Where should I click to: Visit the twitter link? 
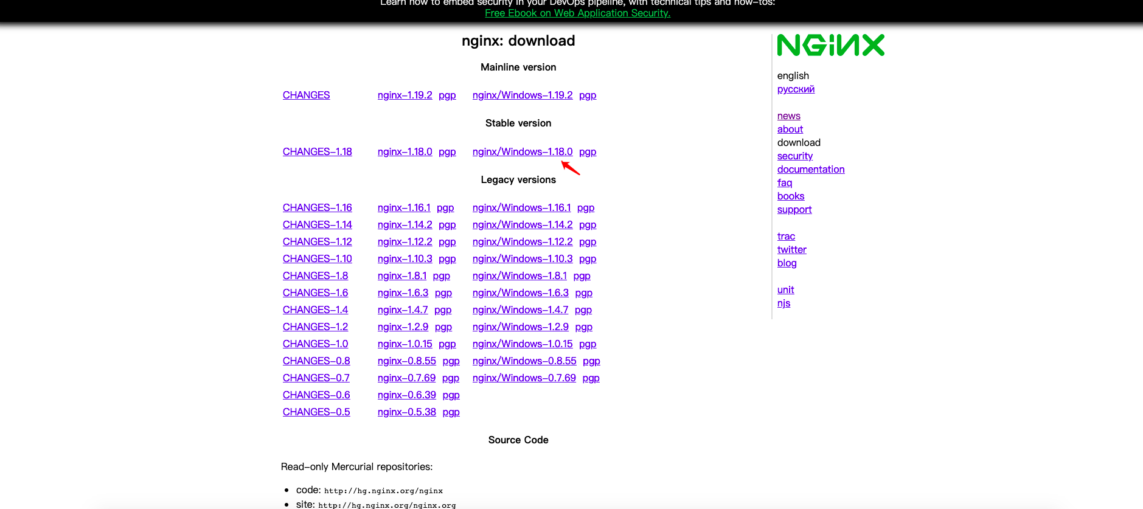point(792,250)
